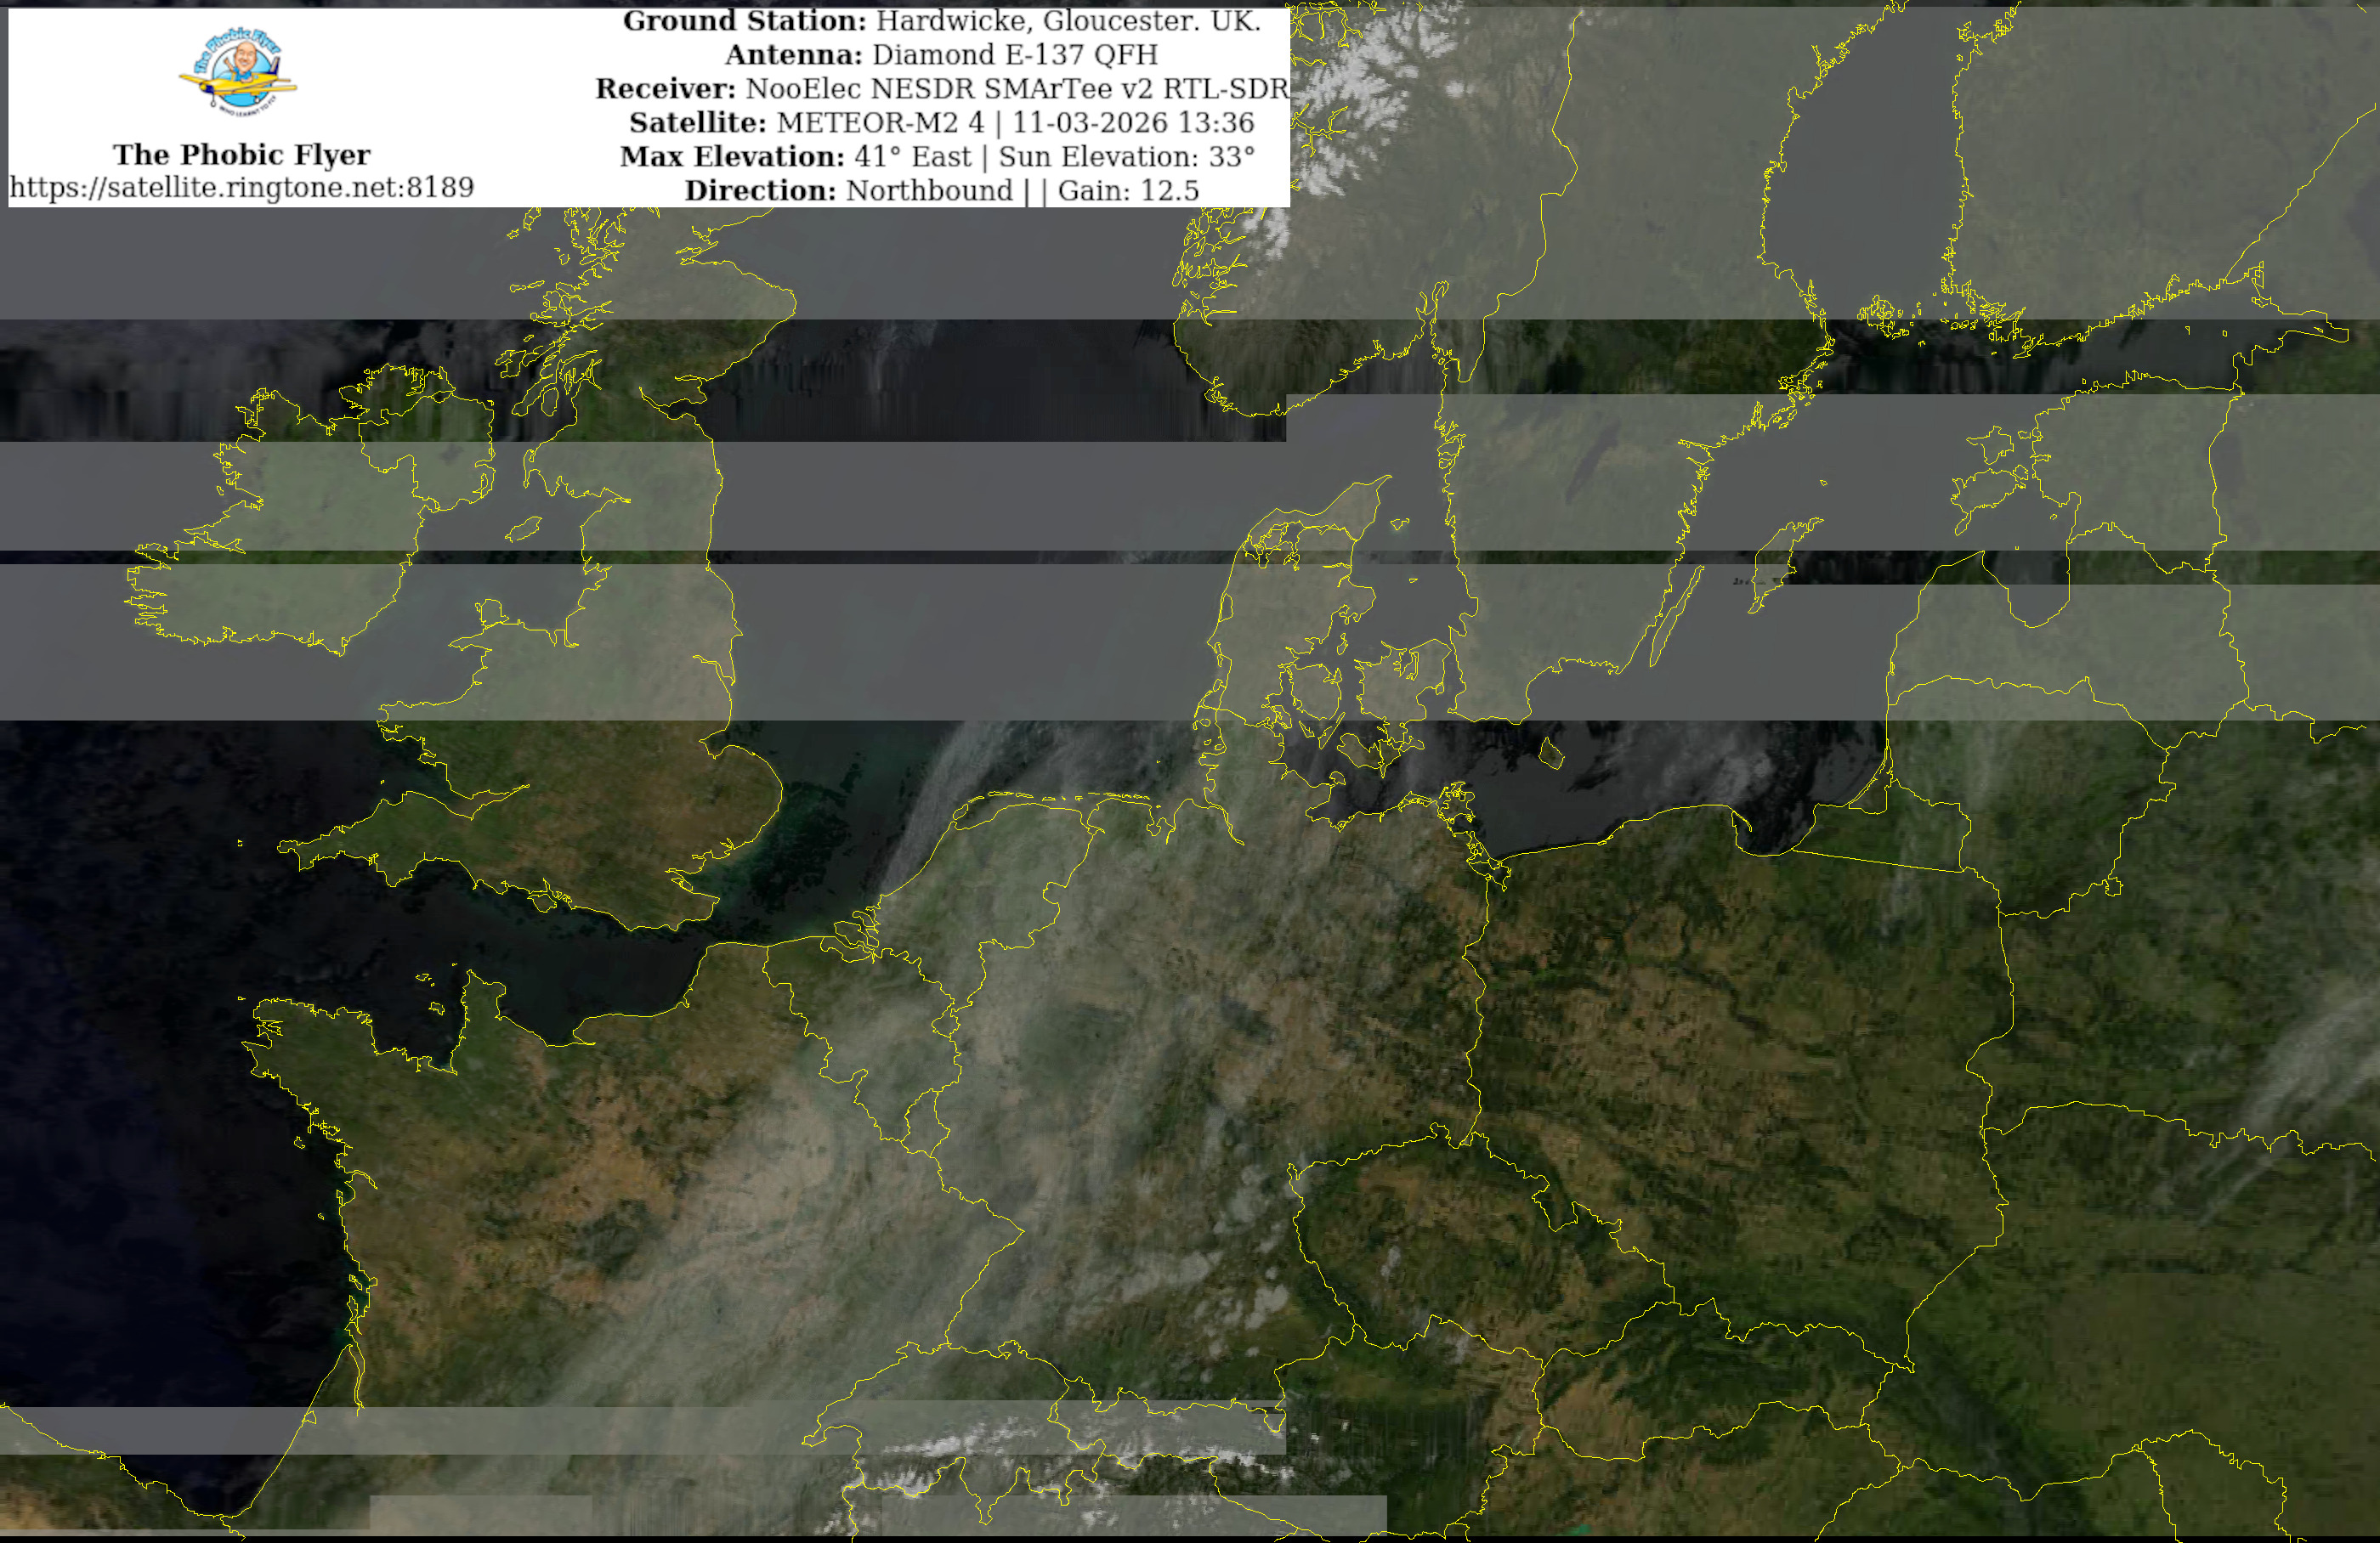Viewport: 2380px width, 1543px height.
Task: Click 'The Phobic Flyer' title text
Action: pyautogui.click(x=241, y=155)
